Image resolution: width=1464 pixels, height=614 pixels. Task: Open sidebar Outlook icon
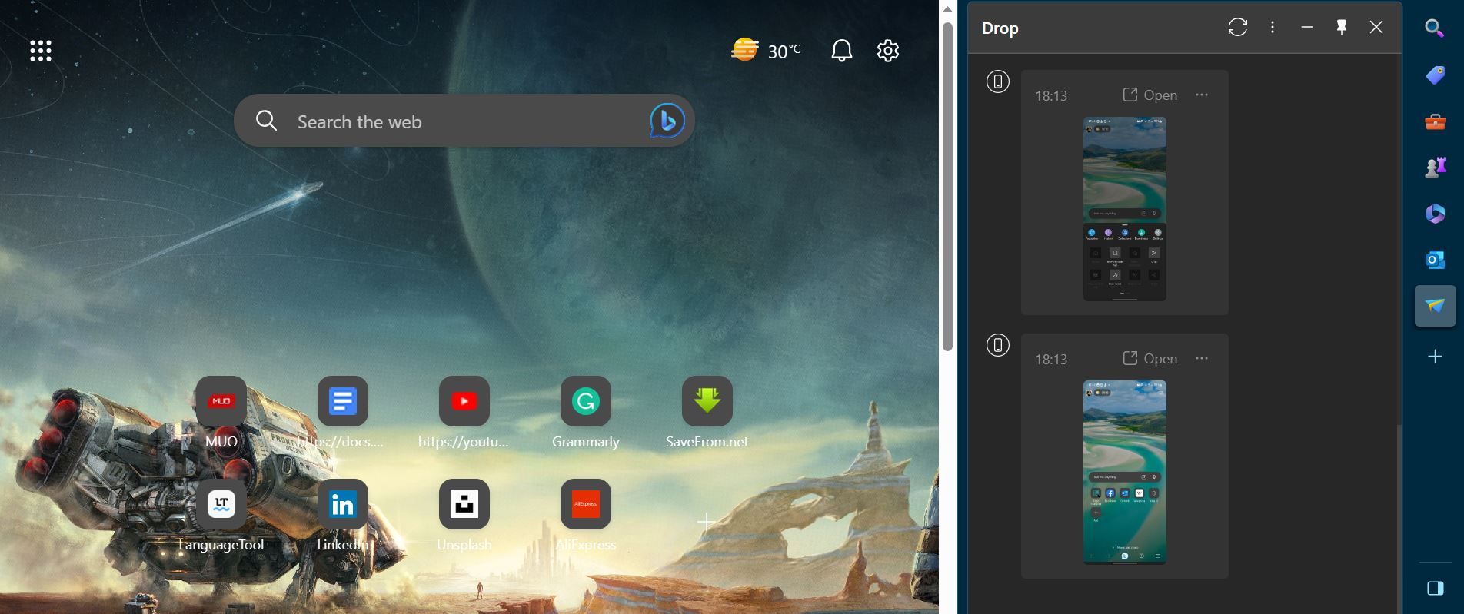[1435, 260]
